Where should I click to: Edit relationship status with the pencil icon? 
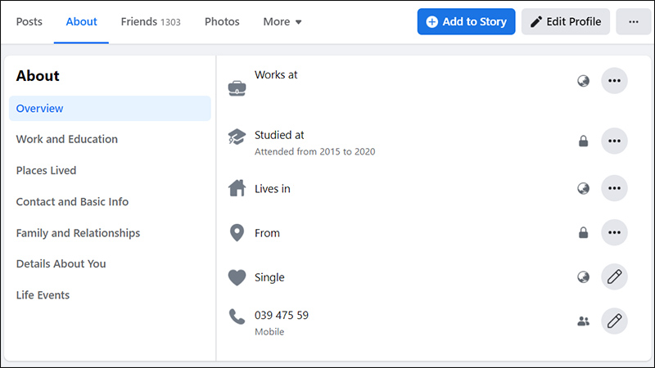pyautogui.click(x=614, y=276)
